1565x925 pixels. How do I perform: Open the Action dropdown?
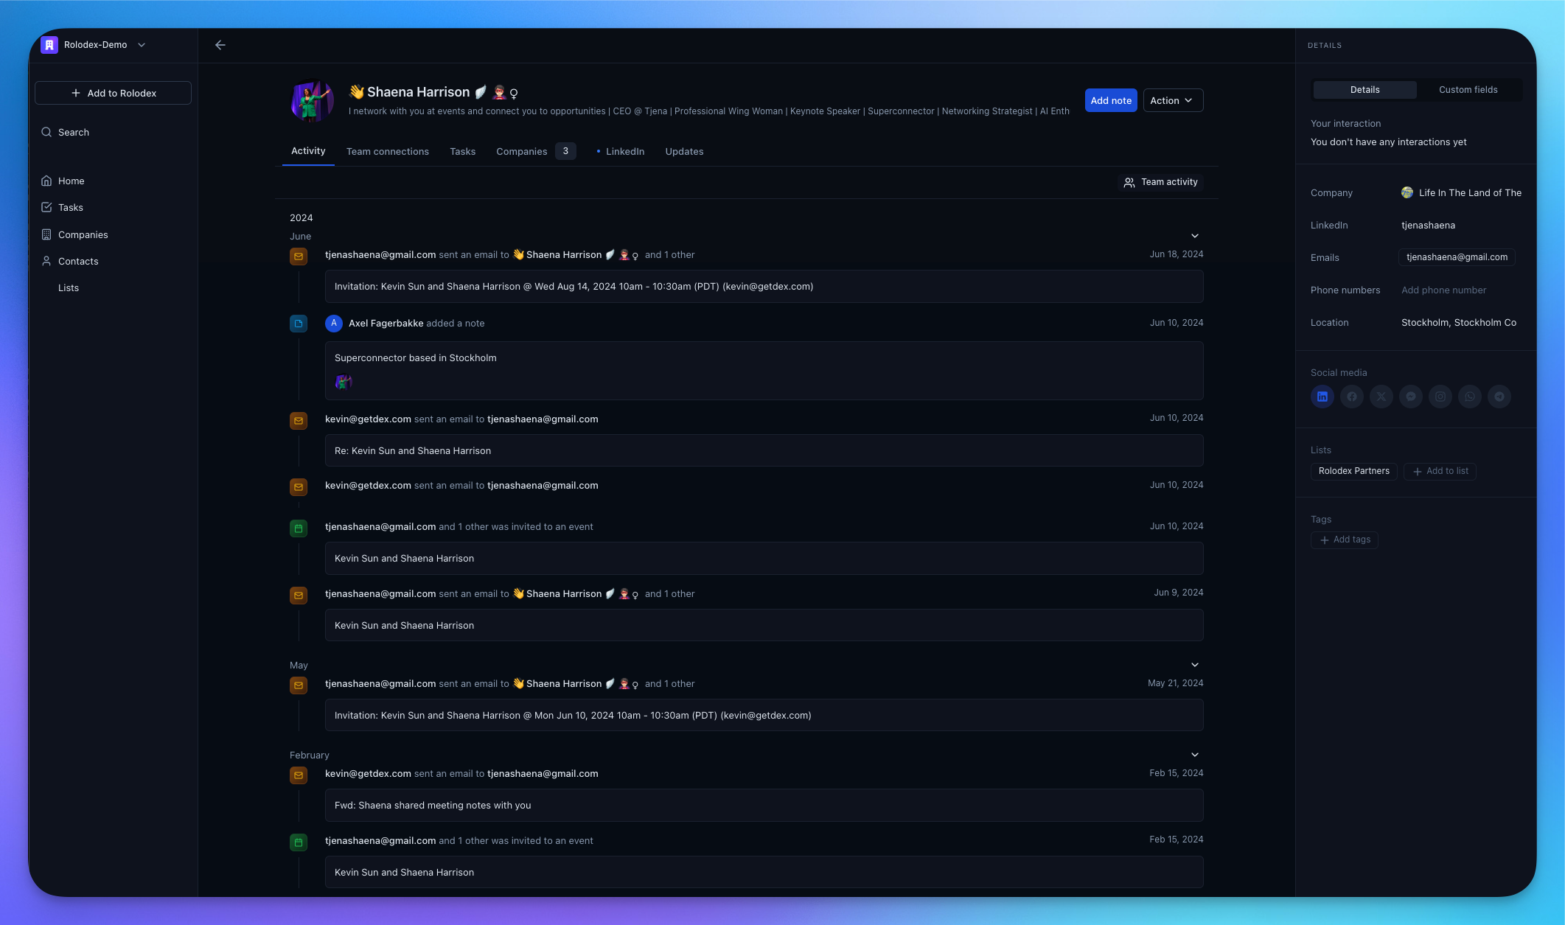click(1172, 100)
